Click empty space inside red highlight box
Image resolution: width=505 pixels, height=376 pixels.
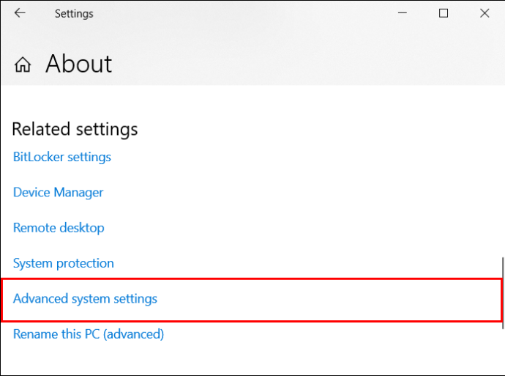click(x=329, y=300)
